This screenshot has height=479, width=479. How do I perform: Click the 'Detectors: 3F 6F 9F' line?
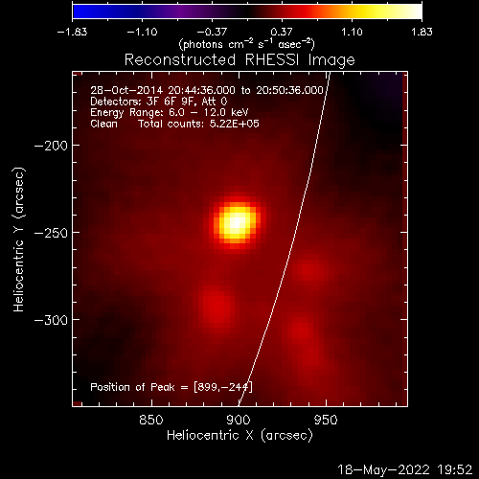click(159, 102)
